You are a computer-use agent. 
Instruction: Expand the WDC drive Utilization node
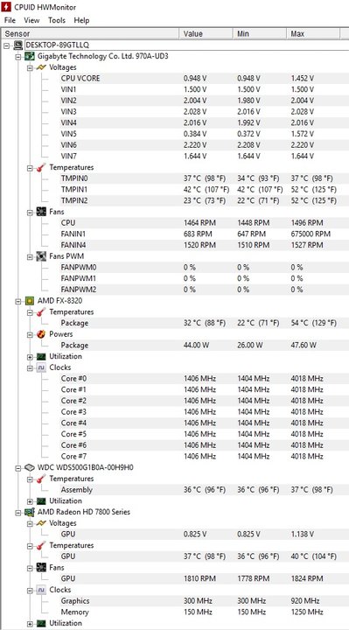[30, 501]
